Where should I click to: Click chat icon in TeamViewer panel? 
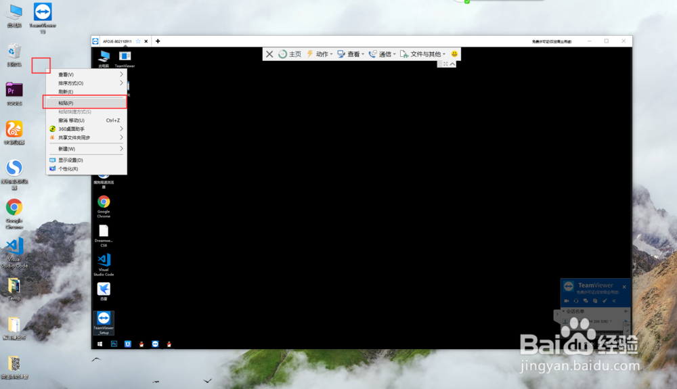click(586, 300)
